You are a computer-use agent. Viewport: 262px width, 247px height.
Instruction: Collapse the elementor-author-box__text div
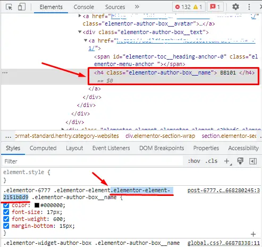point(80,32)
